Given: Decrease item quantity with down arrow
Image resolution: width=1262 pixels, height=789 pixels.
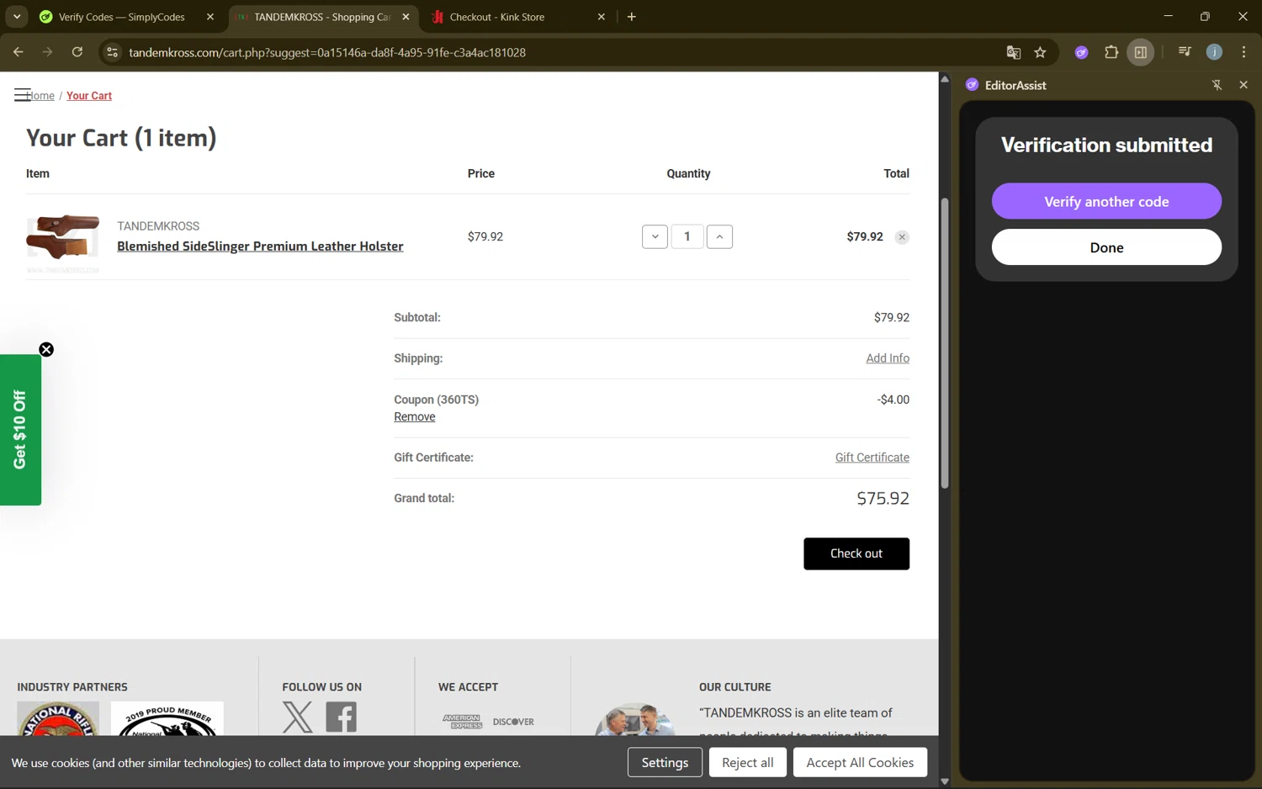Looking at the screenshot, I should [655, 237].
